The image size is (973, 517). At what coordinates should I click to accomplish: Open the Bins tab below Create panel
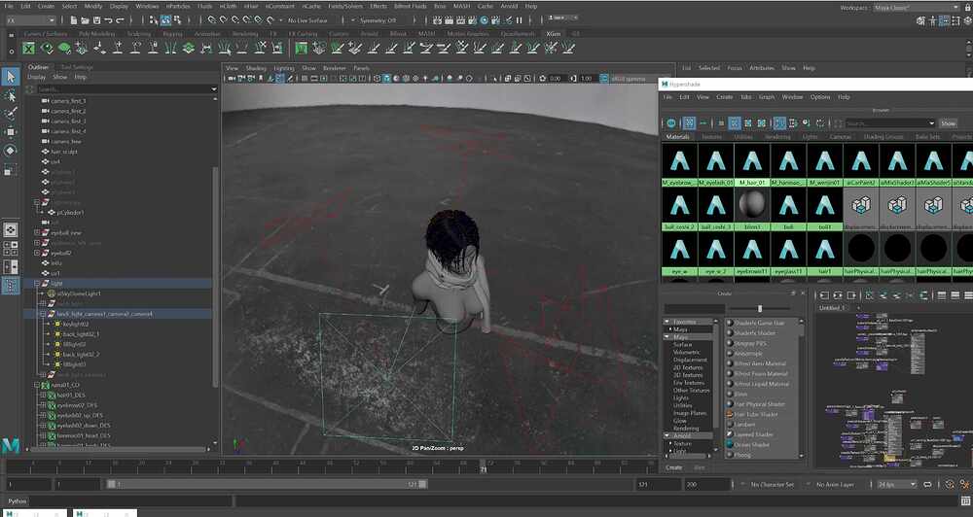click(x=700, y=467)
